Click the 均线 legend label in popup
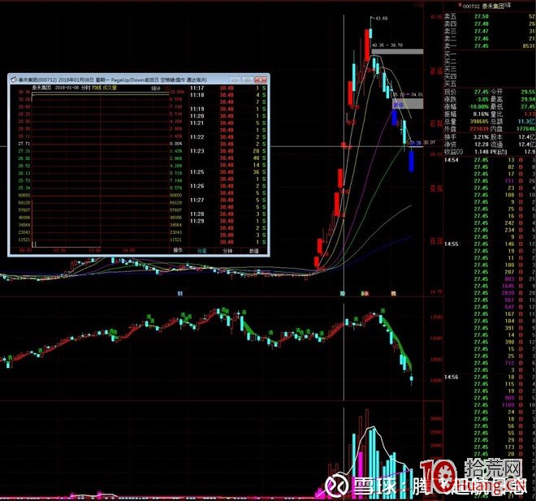 point(97,88)
